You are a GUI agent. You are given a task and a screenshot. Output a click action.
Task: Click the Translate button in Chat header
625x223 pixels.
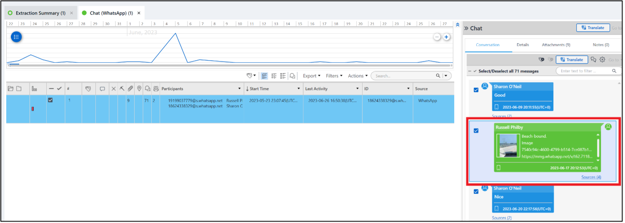click(x=592, y=28)
